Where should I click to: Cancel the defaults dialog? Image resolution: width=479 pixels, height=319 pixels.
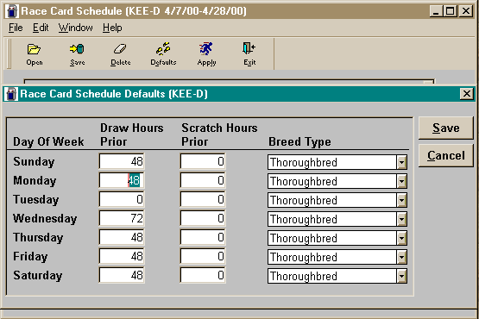[445, 155]
